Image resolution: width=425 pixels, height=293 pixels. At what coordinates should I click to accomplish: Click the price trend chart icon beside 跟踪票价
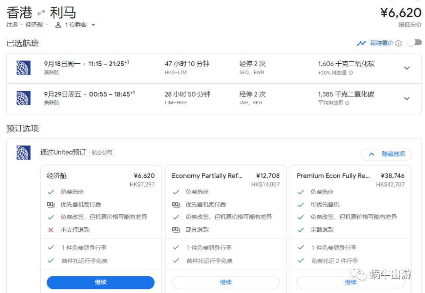(362, 43)
